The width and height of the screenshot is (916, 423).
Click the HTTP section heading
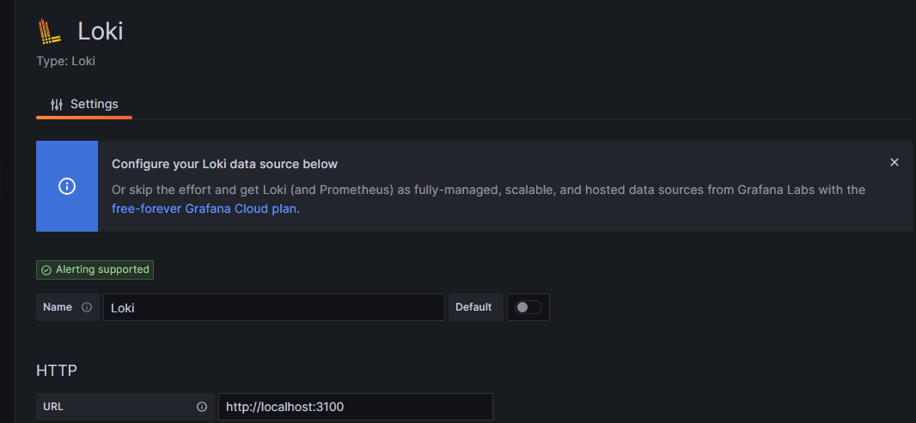click(x=57, y=370)
